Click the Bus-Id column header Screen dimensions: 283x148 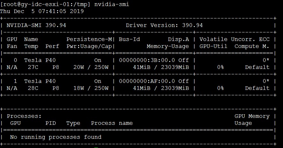129,39
